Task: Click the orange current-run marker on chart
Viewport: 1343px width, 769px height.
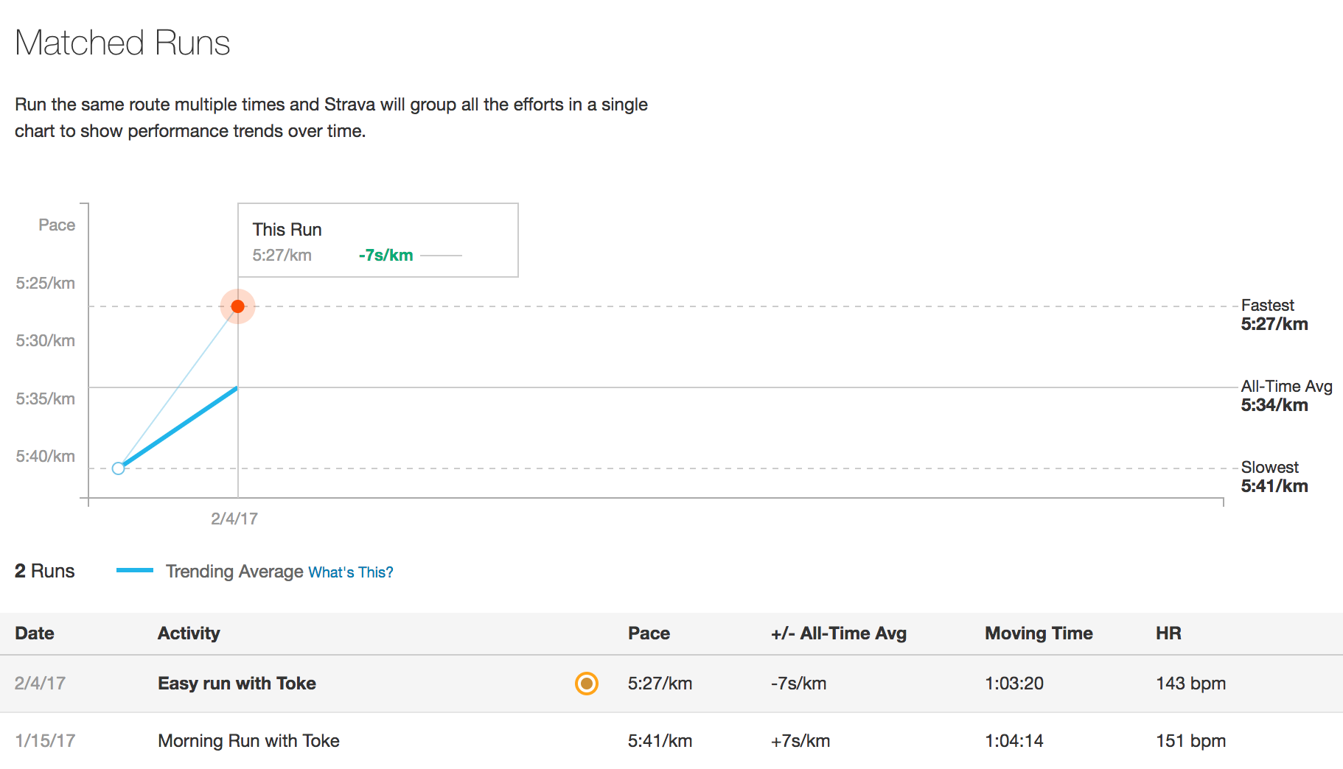Action: click(237, 306)
